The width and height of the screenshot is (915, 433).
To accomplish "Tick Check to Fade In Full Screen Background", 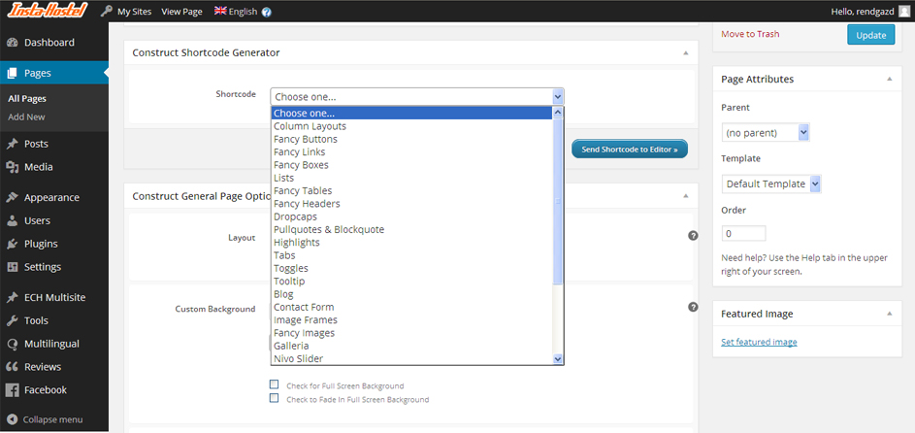I will click(275, 399).
